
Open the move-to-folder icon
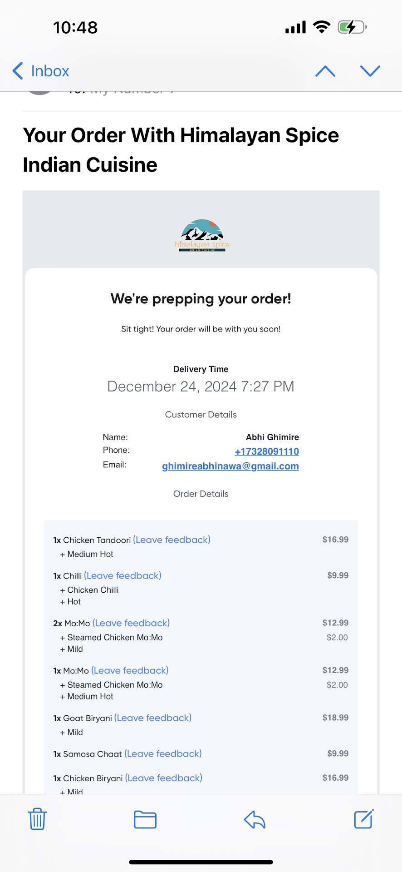[x=145, y=819]
